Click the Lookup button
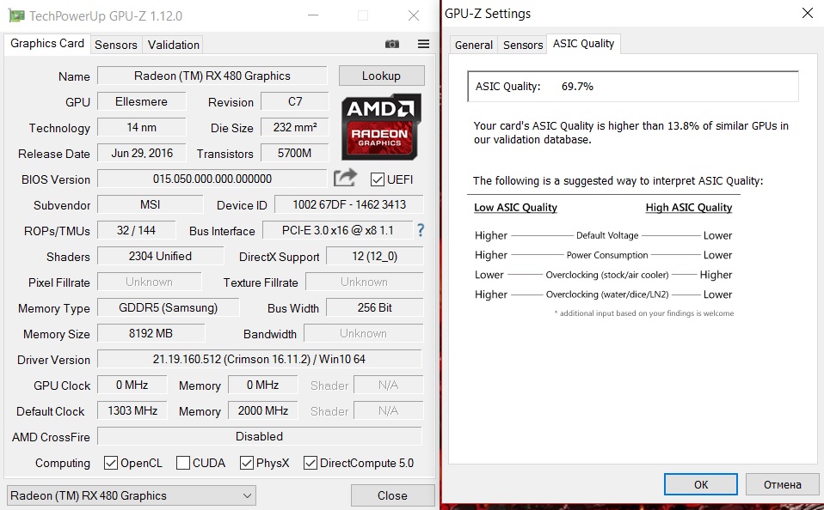 (x=382, y=76)
